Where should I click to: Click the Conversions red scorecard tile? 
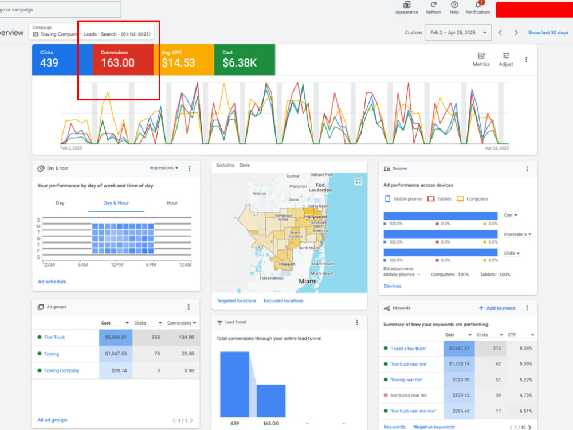tap(123, 60)
